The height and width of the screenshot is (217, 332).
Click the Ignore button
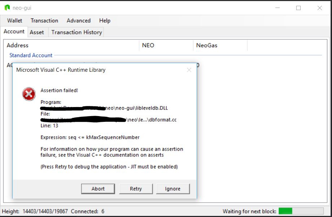(173, 189)
